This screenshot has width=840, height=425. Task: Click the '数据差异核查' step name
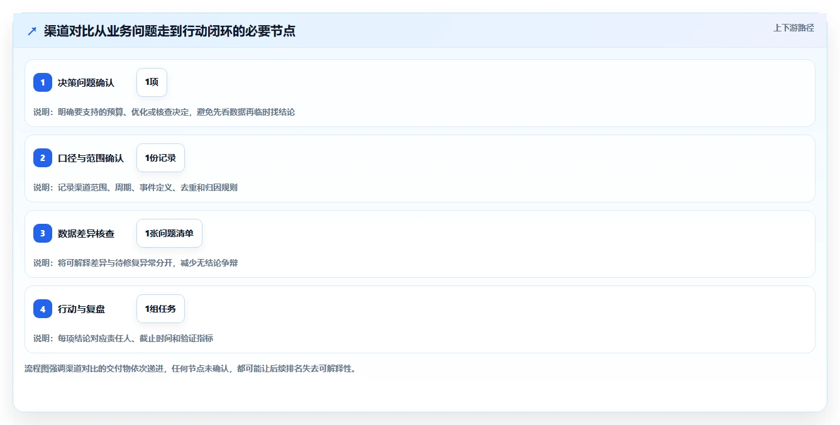pyautogui.click(x=86, y=233)
